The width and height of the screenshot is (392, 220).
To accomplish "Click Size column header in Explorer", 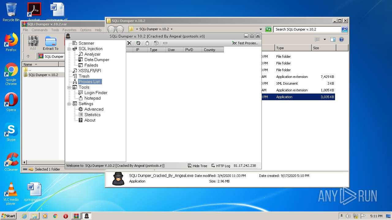I will [324, 48].
